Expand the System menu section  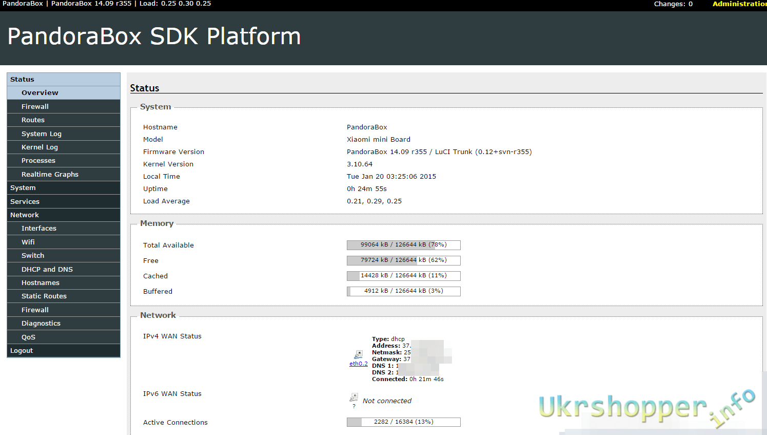[x=64, y=188]
